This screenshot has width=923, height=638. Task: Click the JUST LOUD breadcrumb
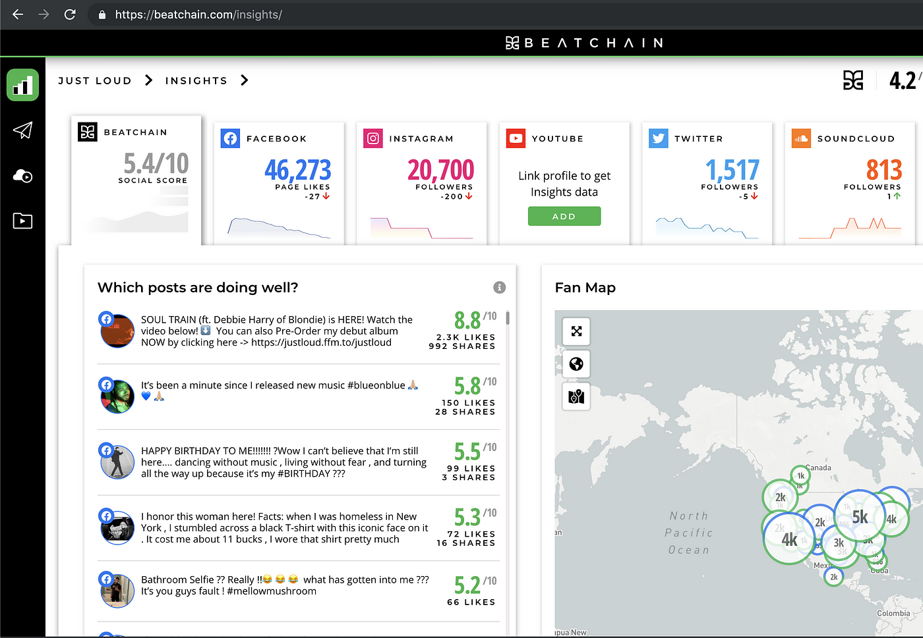click(95, 80)
